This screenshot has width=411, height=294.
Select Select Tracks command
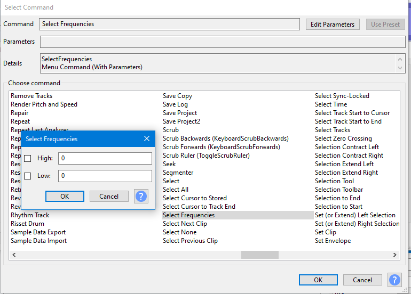[x=333, y=130]
